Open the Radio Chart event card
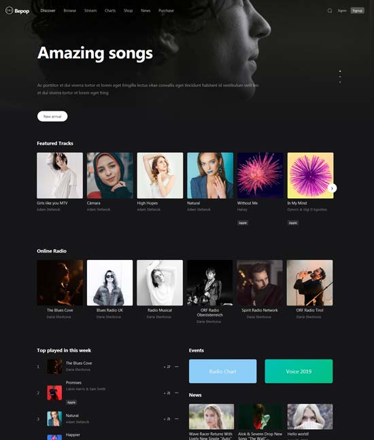Viewport: 374px width, 440px height. [x=222, y=371]
